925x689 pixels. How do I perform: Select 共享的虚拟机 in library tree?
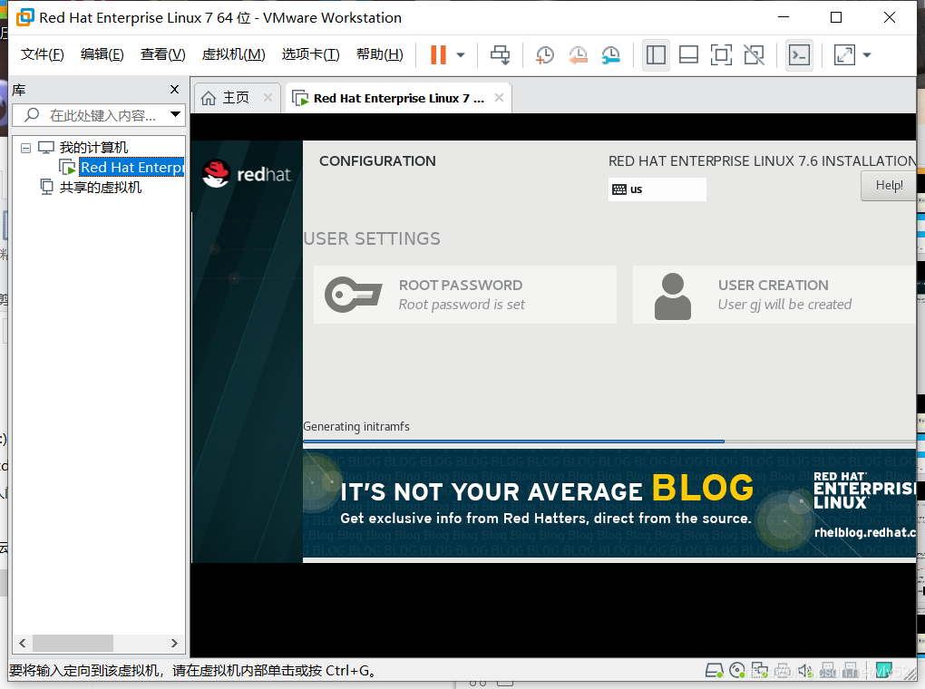pyautogui.click(x=101, y=188)
